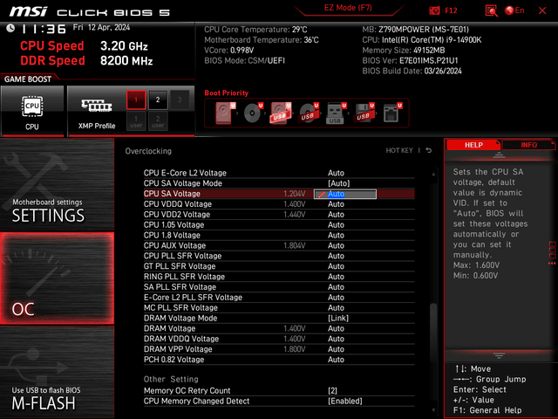Screen dimensions: 558x419
Task: Open CPU SA Voltage Mode [Auto] dropdown
Action: 339,183
